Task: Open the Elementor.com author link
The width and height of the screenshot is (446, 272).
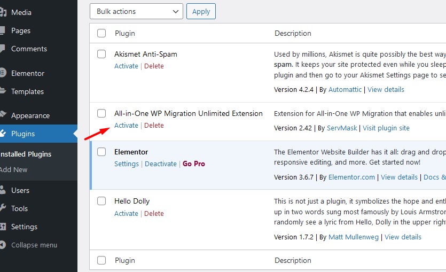Action: [x=351, y=177]
